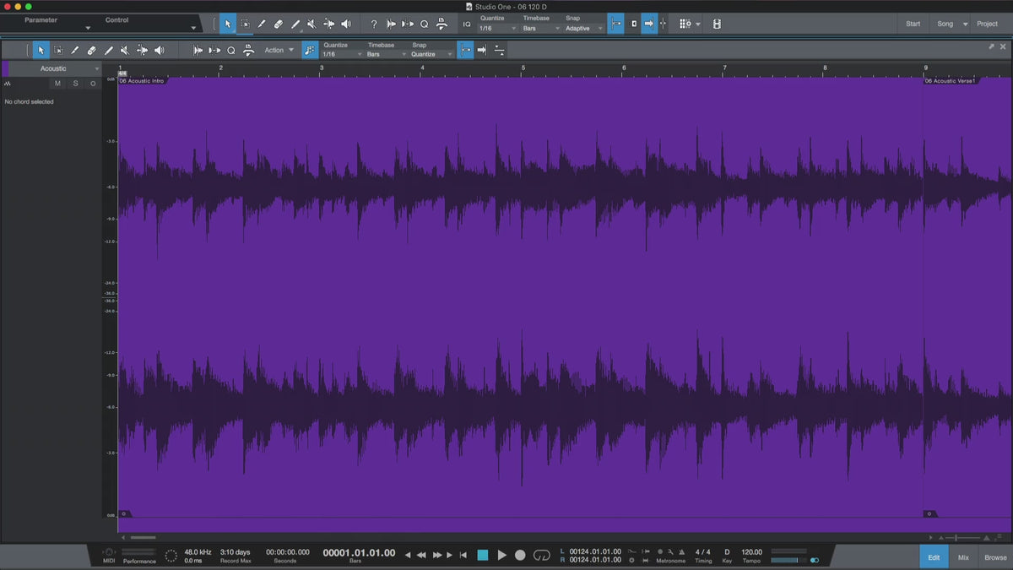Click the 120.00 Tempo field

[x=751, y=552]
